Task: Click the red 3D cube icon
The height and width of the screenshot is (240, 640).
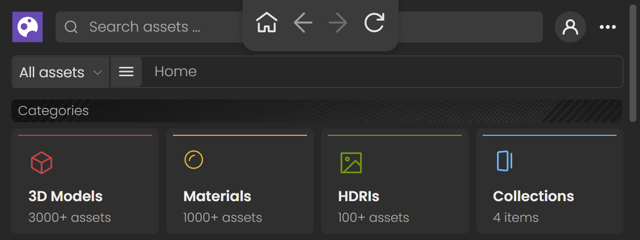Action: tap(42, 162)
